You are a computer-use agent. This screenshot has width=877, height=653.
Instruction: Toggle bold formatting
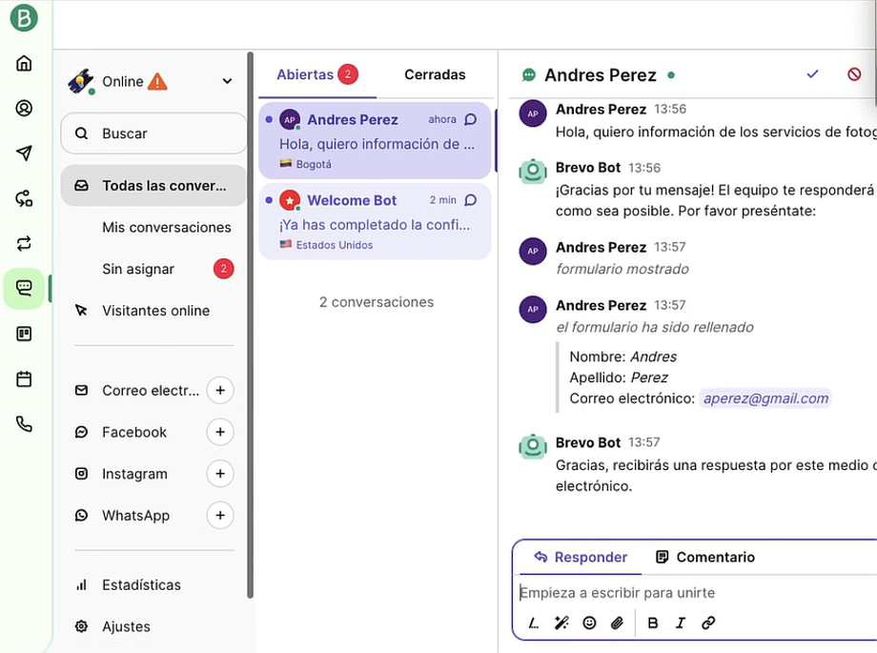coord(653,622)
